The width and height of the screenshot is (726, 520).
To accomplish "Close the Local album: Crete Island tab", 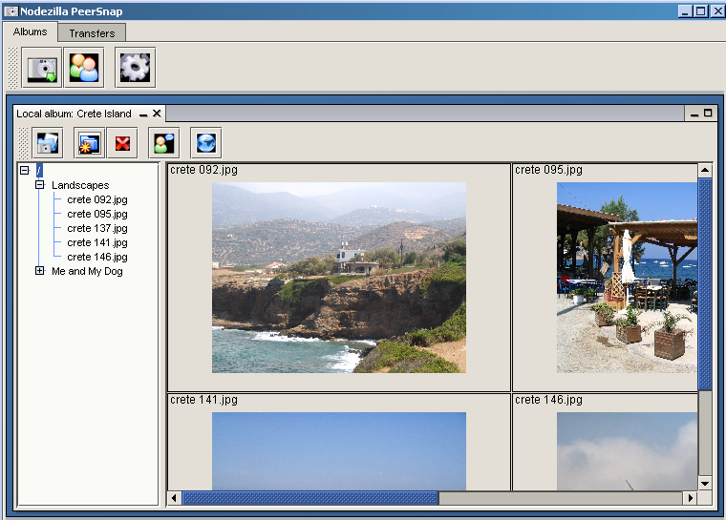I will 157,114.
